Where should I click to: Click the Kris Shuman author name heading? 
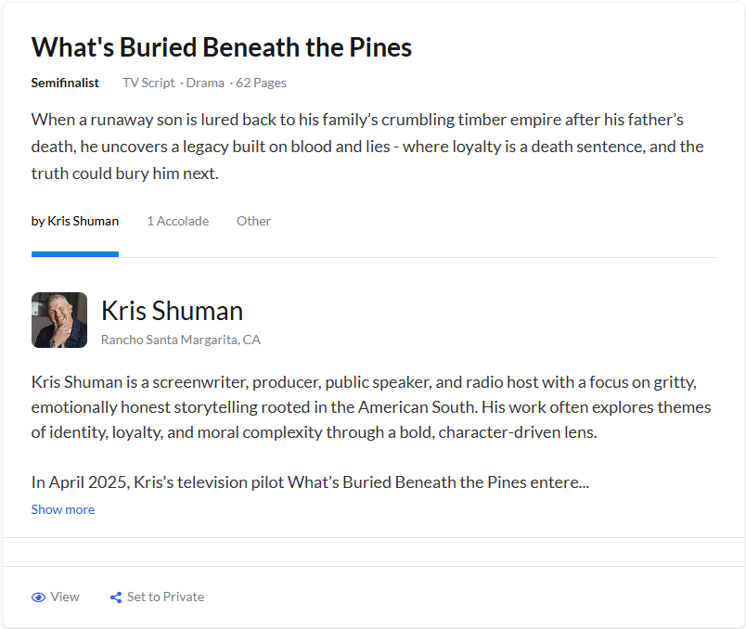172,311
